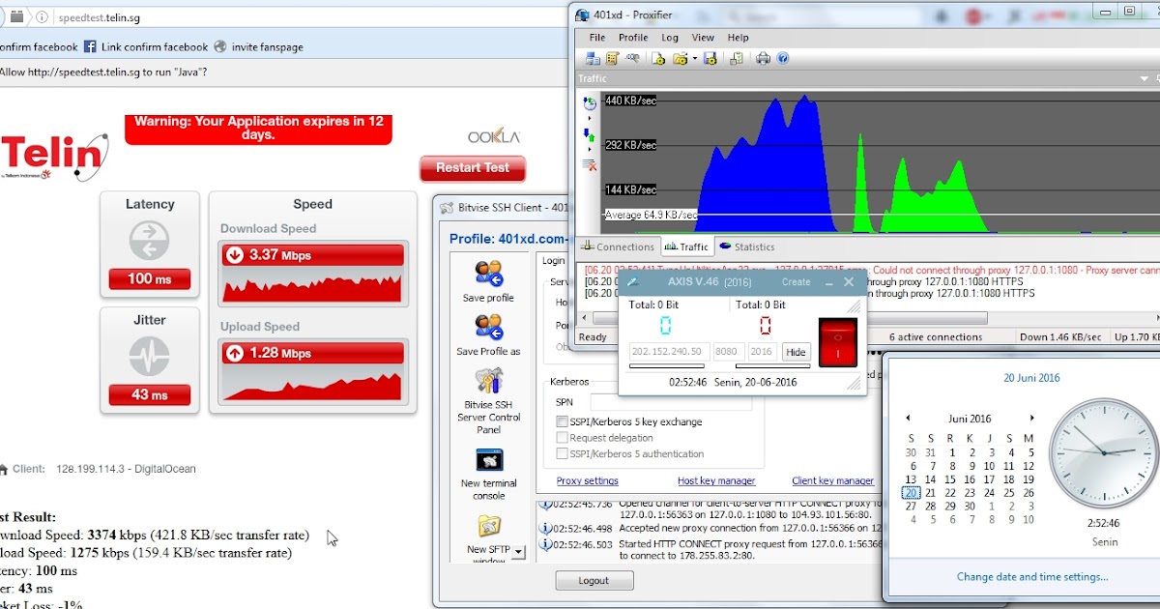This screenshot has height=609, width=1160.
Task: Click the clear traffic red X icon
Action: tap(590, 165)
